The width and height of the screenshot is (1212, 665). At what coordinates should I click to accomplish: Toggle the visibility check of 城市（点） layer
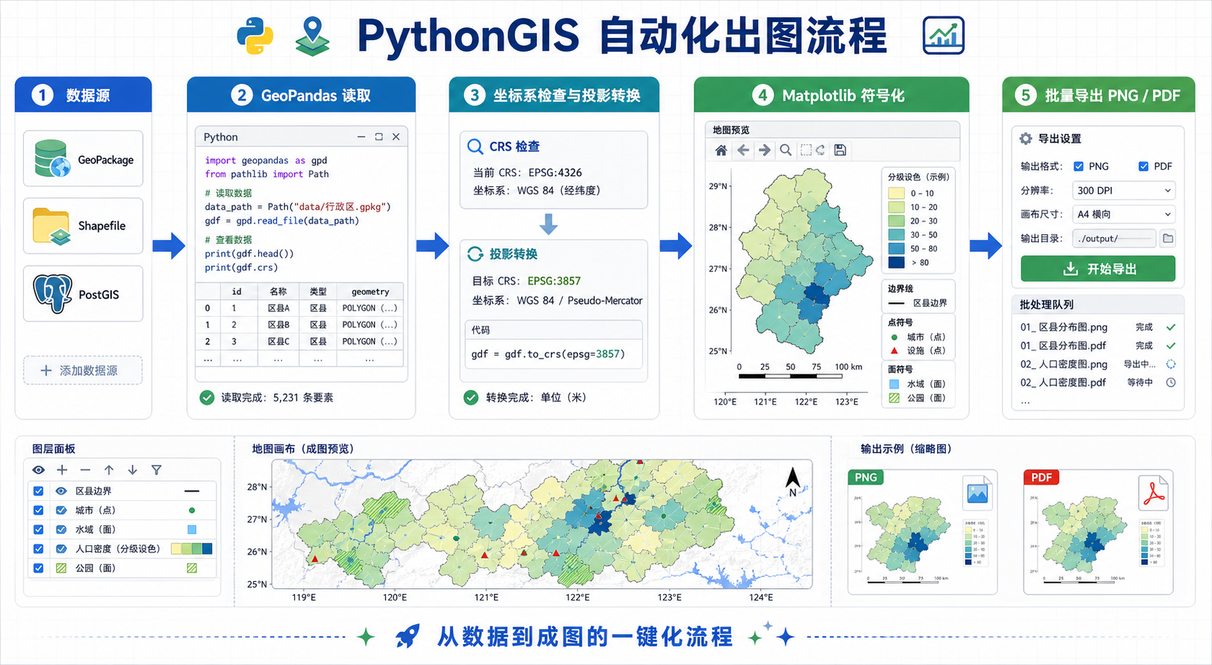62,510
